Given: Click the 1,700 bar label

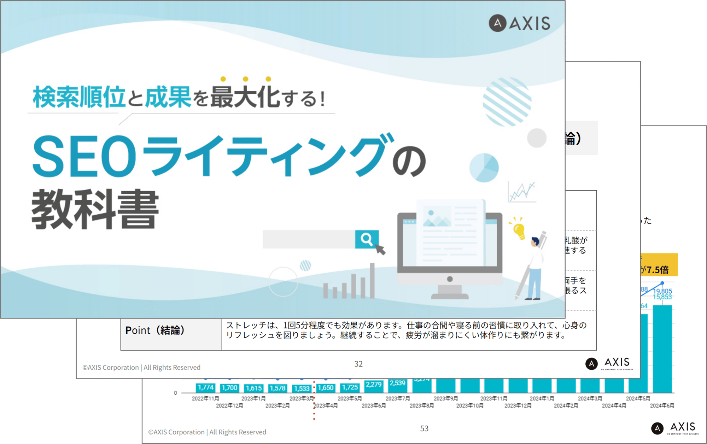Looking at the screenshot, I should point(229,388).
